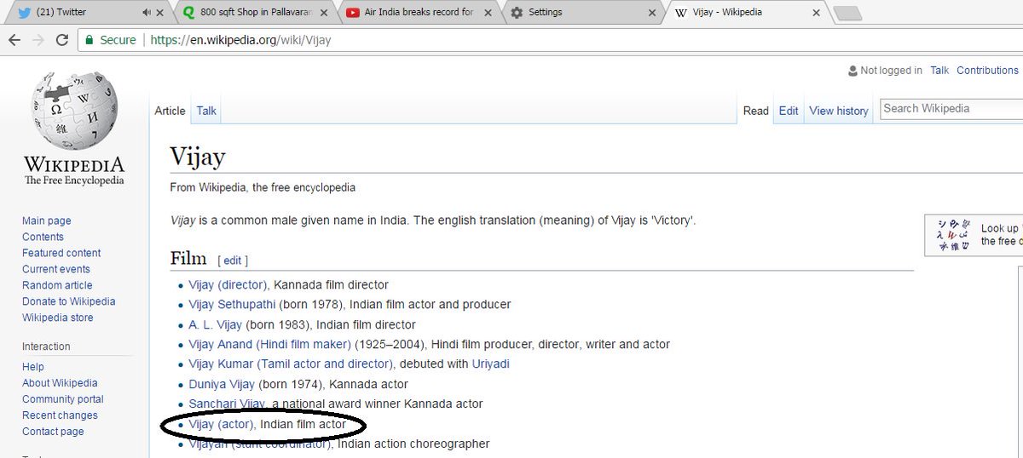Open Vijay (actor) link

(x=222, y=423)
